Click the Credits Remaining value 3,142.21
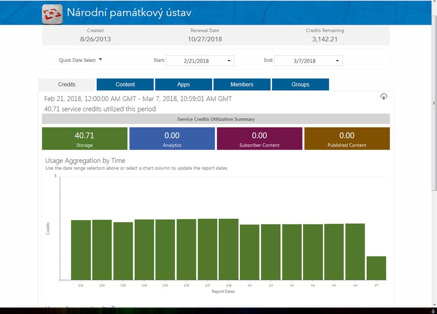Screen dimensions: 437x314 coord(325,39)
